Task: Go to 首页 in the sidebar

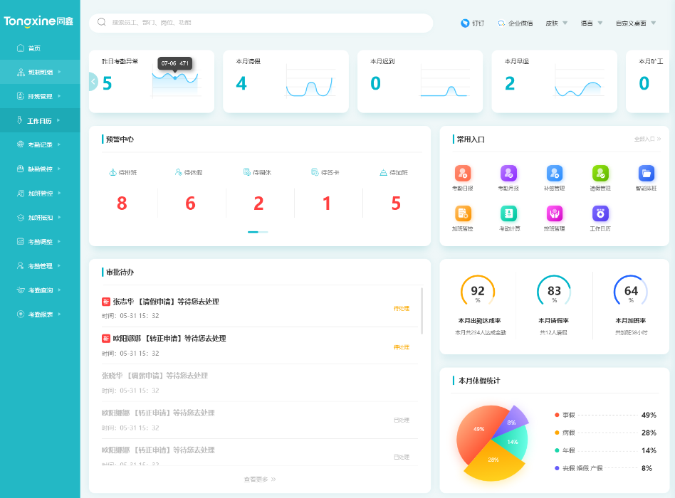Action: point(33,48)
